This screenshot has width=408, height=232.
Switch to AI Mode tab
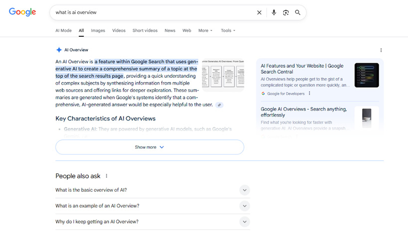[63, 30]
